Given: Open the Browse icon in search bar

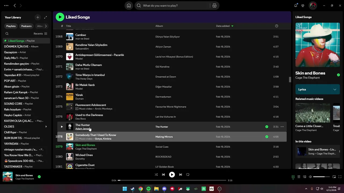Looking at the screenshot, I should point(214,6).
